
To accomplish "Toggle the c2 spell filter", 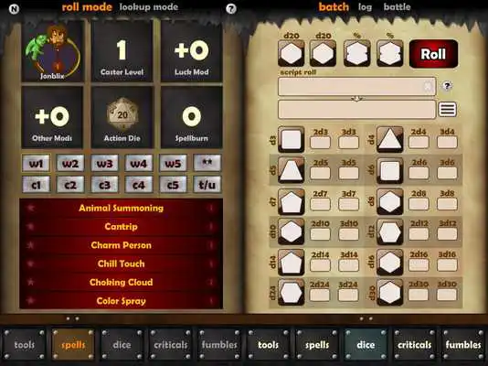I will 70,185.
